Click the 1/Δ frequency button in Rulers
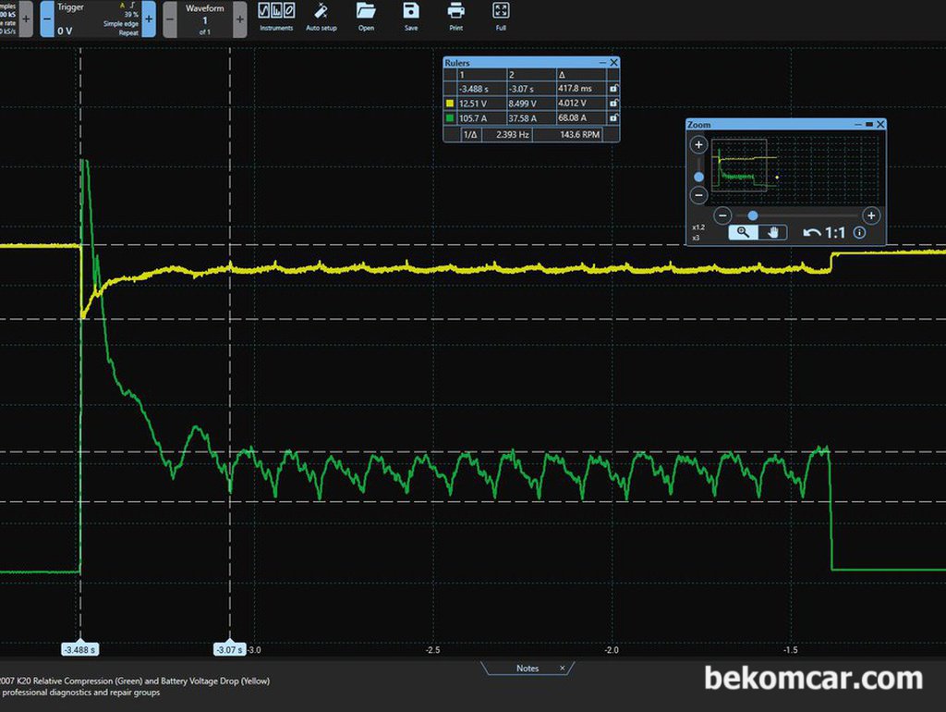Screen dimensions: 946x712 [x=470, y=134]
